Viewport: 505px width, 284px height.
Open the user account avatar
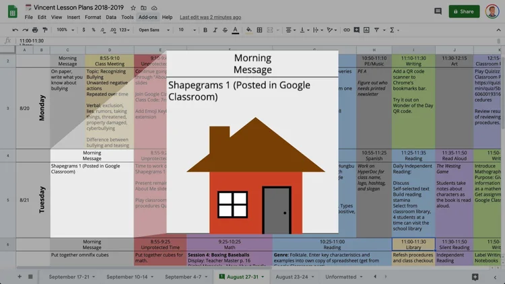[x=492, y=11]
